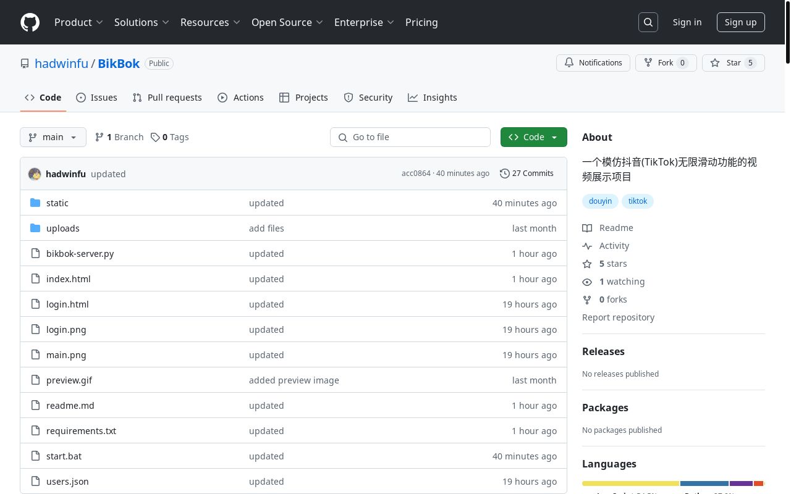This screenshot has height=494, width=791.
Task: Expand the Product menu
Action: [x=78, y=22]
